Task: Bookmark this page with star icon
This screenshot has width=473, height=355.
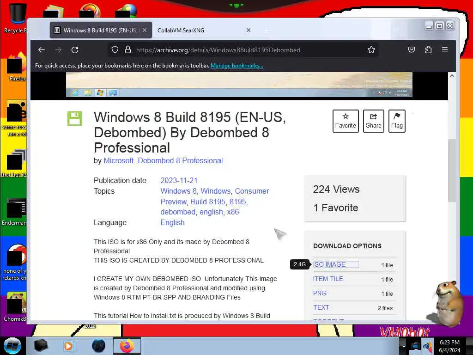Action: [371, 50]
